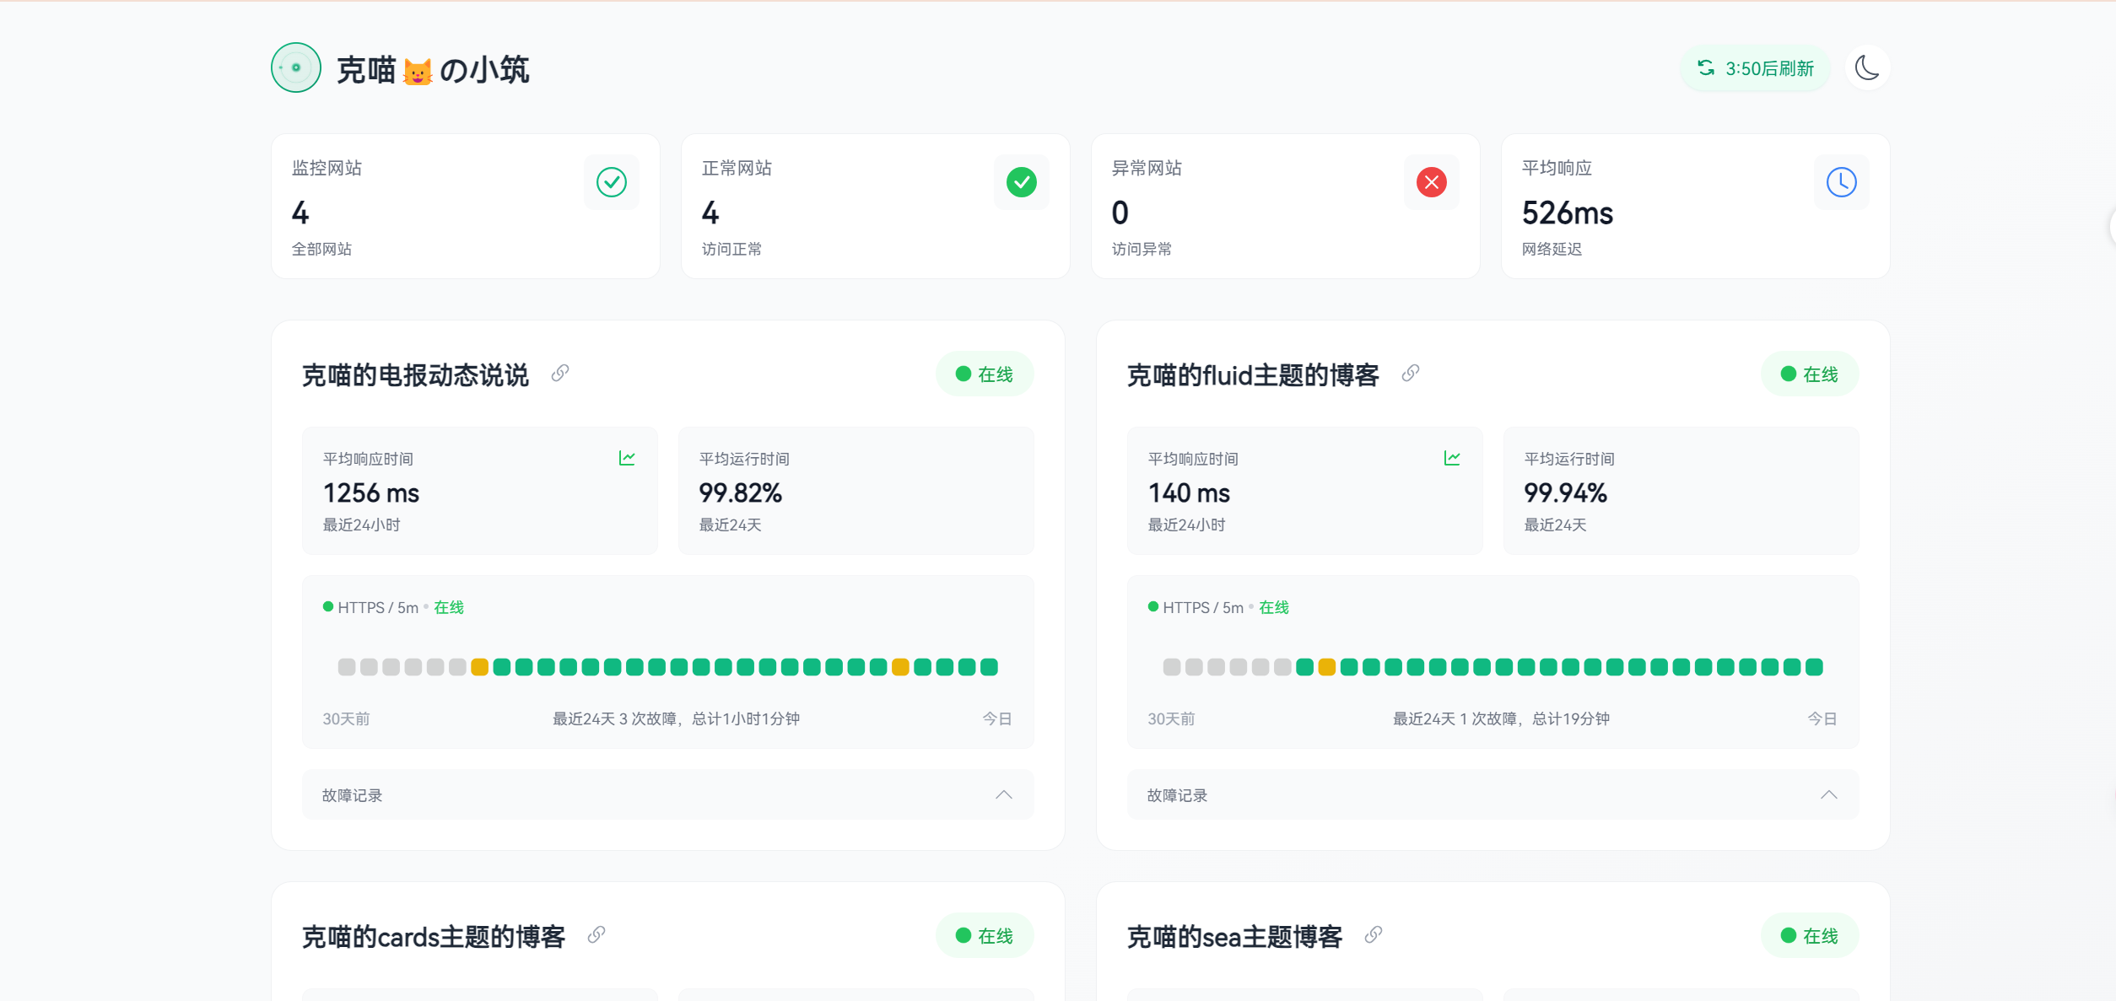The image size is (2116, 1001).
Task: Click the 3:50后刷新 refresh button
Action: point(1756,68)
